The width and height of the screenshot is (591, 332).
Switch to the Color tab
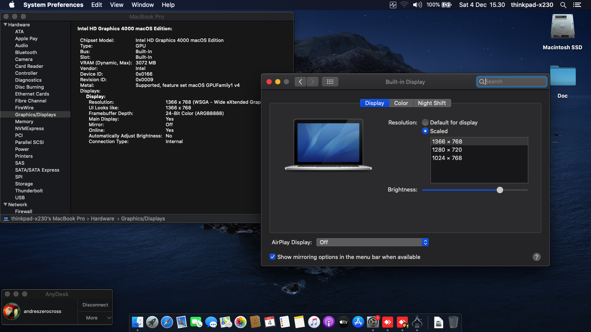point(401,103)
